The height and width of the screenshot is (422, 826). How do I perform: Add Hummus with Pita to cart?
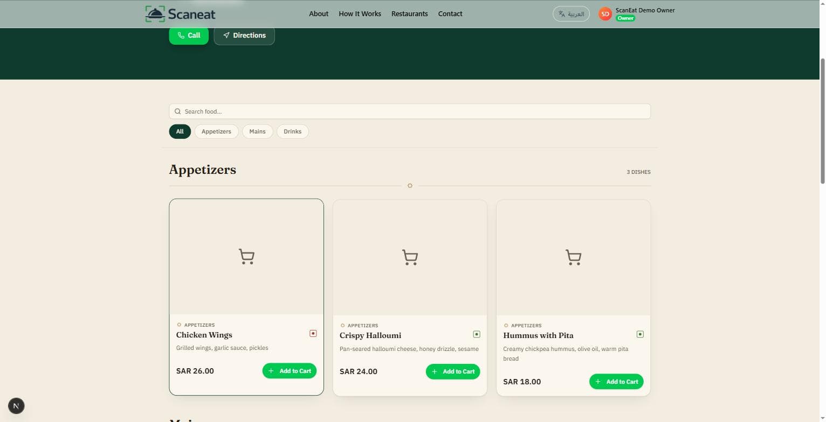click(616, 382)
